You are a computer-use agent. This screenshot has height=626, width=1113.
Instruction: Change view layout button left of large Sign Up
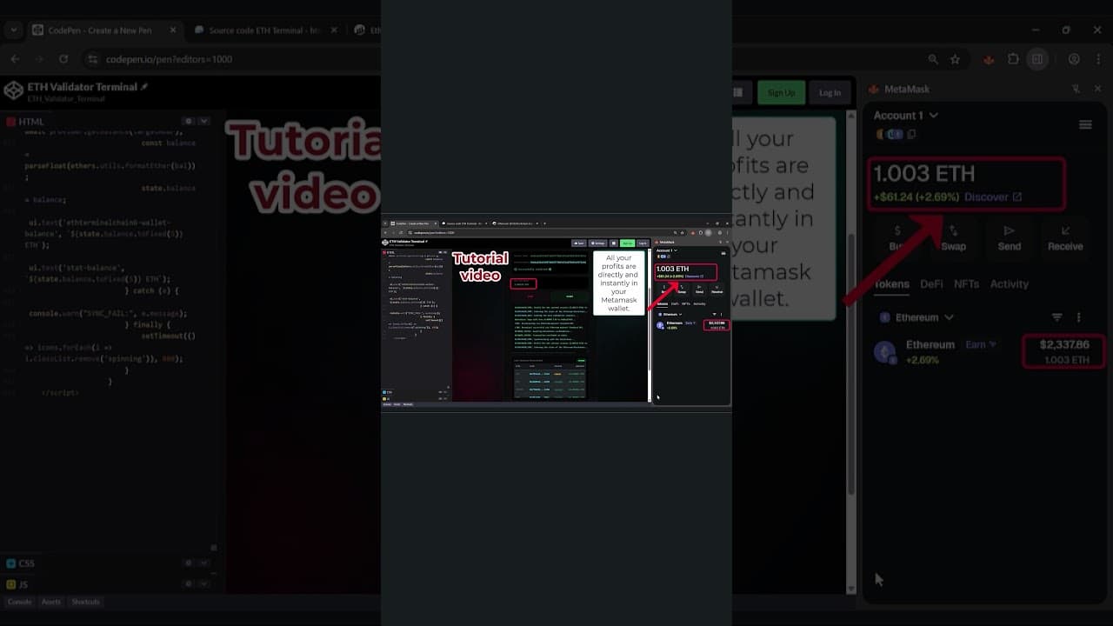click(x=739, y=92)
